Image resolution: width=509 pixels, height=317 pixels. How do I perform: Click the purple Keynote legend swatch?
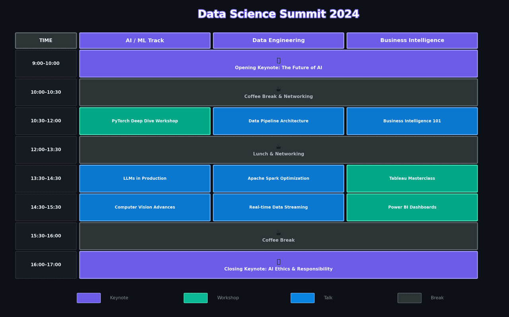click(88, 298)
